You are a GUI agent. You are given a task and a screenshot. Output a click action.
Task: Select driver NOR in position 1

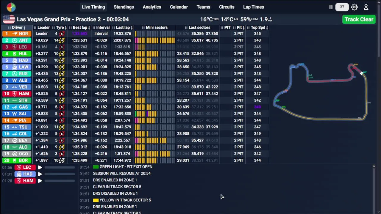(17, 34)
